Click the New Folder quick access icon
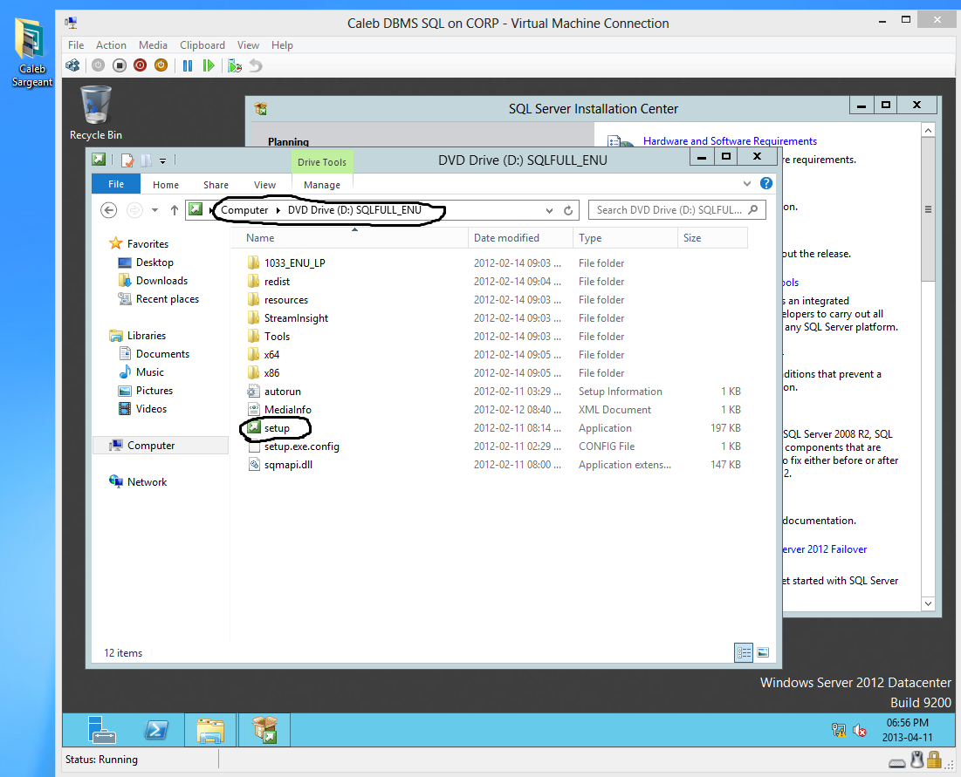 (x=147, y=160)
